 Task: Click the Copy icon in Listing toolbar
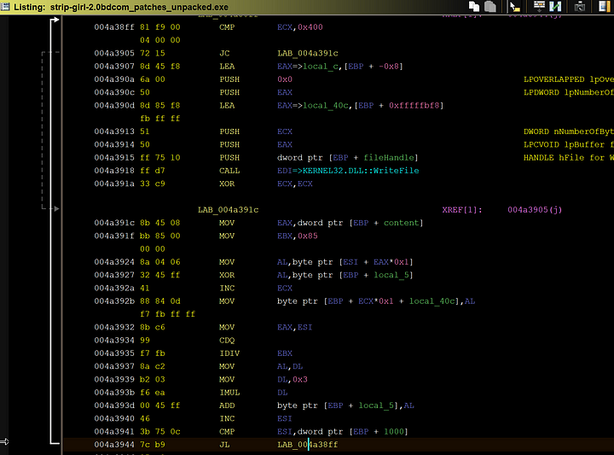tap(474, 6)
